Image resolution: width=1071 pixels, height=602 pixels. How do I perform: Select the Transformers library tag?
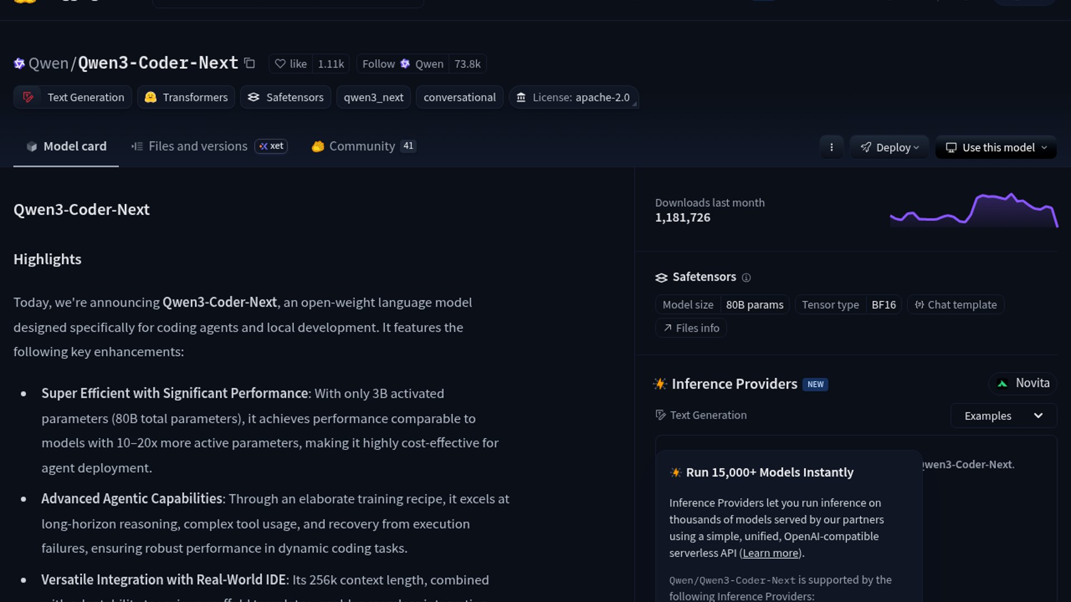coord(186,98)
